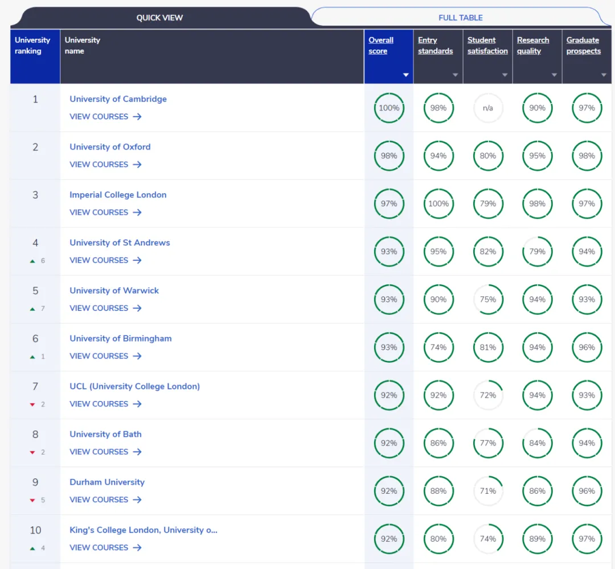The image size is (615, 569).
Task: View courses for University of Oxford
Action: pos(99,165)
